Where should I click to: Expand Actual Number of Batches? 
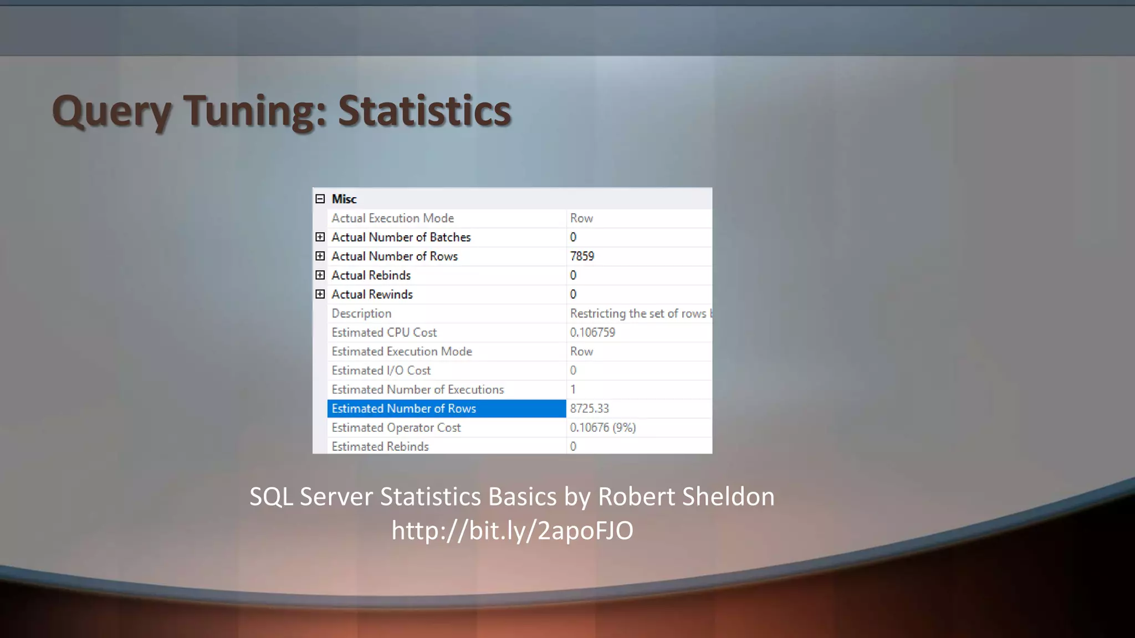point(320,237)
